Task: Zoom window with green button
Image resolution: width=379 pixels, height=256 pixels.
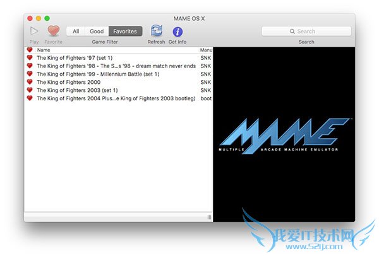Action: point(47,18)
